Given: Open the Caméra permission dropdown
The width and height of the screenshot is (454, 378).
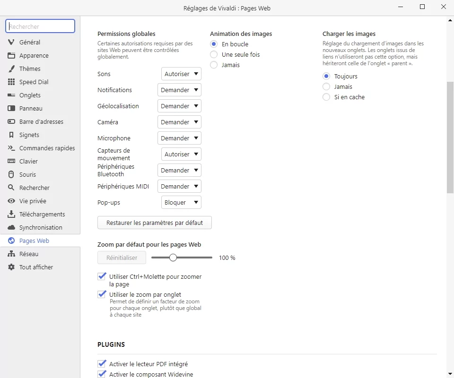Looking at the screenshot, I should (x=179, y=122).
